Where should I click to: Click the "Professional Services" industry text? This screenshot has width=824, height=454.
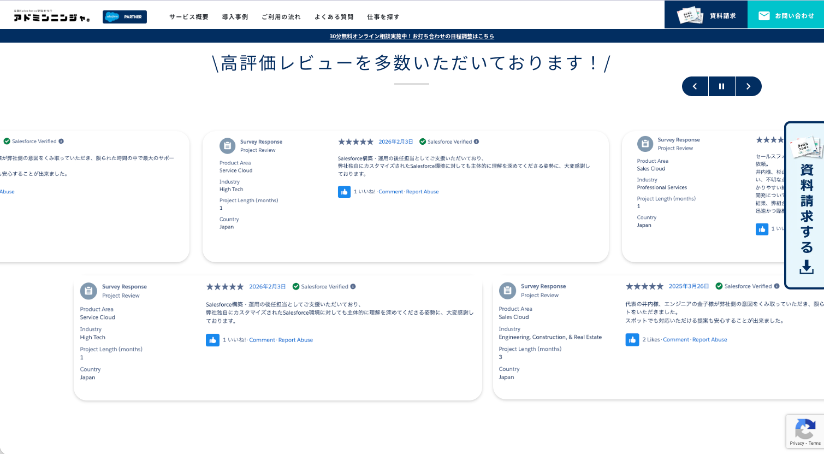point(662,187)
